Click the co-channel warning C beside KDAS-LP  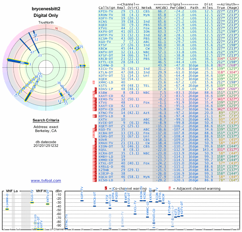[96, 89]
